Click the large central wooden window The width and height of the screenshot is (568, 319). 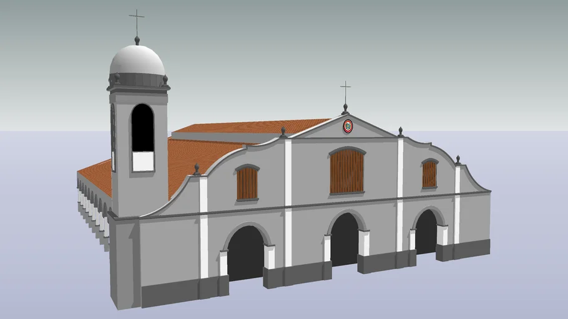347,171
